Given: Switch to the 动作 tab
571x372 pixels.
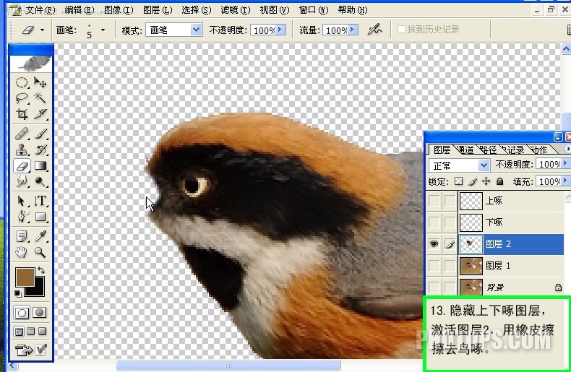Looking at the screenshot, I should (x=539, y=150).
